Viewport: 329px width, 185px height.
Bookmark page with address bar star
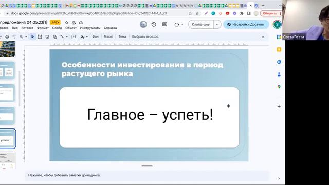197,13
